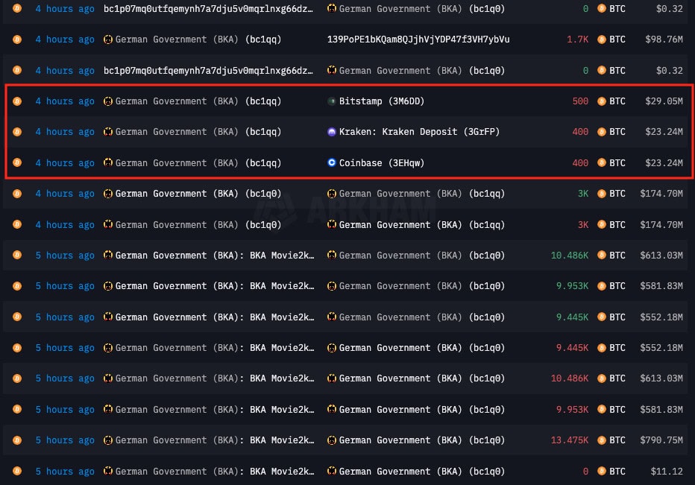Screen dimensions: 695x485
Task: Open BKA Movie2k sender in $11.12 row
Action: coord(215,472)
